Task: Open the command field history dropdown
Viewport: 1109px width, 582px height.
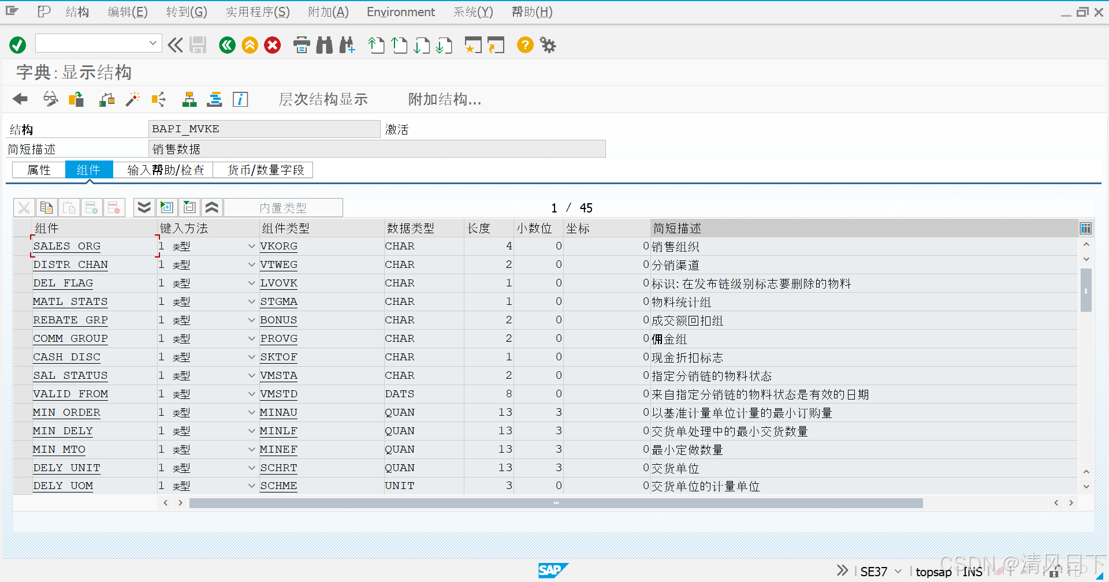Action: (153, 43)
